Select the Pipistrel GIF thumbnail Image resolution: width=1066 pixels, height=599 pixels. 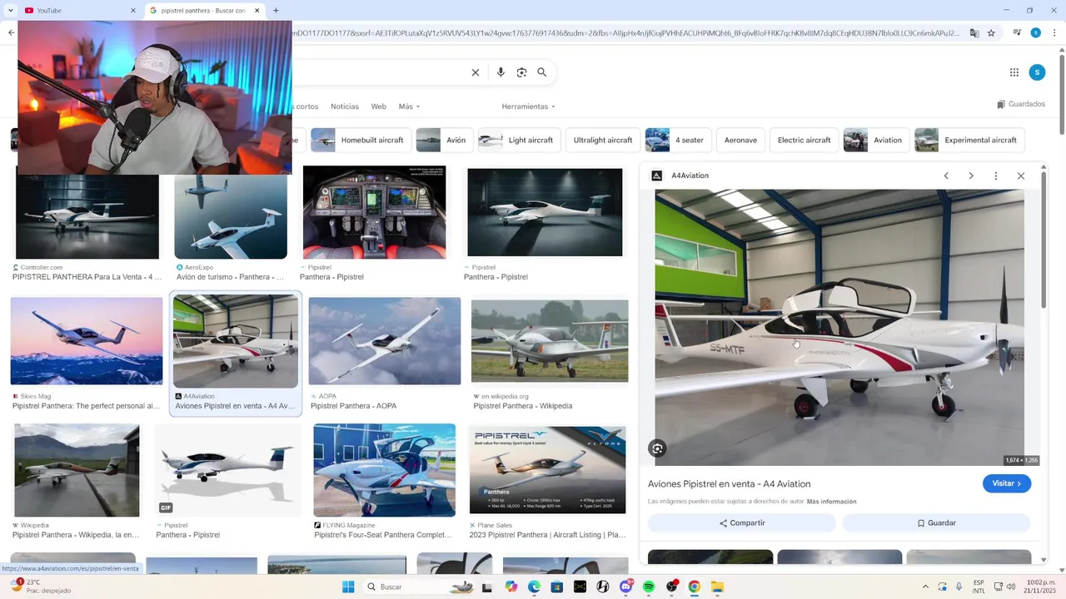(x=228, y=470)
